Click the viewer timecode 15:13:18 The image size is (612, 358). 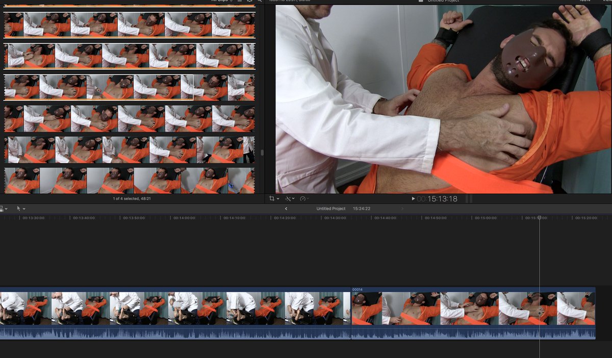coord(437,199)
